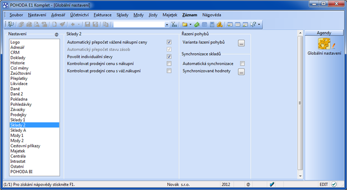Open Synchronizované hodnoty ellipsis button
This screenshot has height=190, width=347.
point(241,72)
